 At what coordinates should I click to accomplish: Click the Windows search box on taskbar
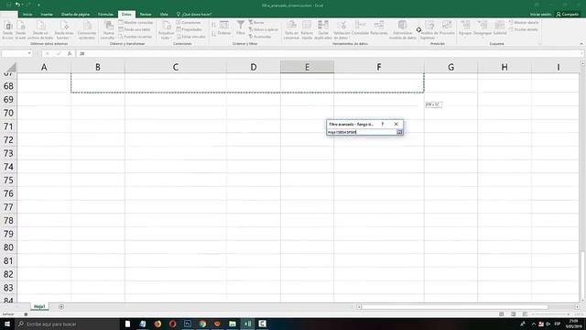(x=67, y=324)
